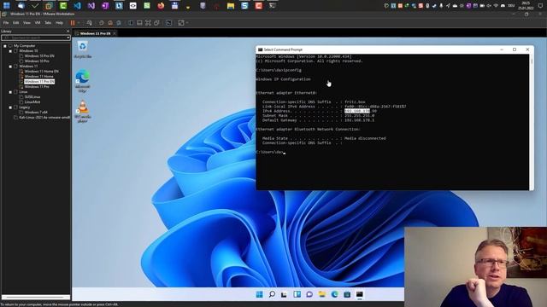Click the revert to snapshot toolbar icon
The image size is (547, 307).
click(x=110, y=23)
